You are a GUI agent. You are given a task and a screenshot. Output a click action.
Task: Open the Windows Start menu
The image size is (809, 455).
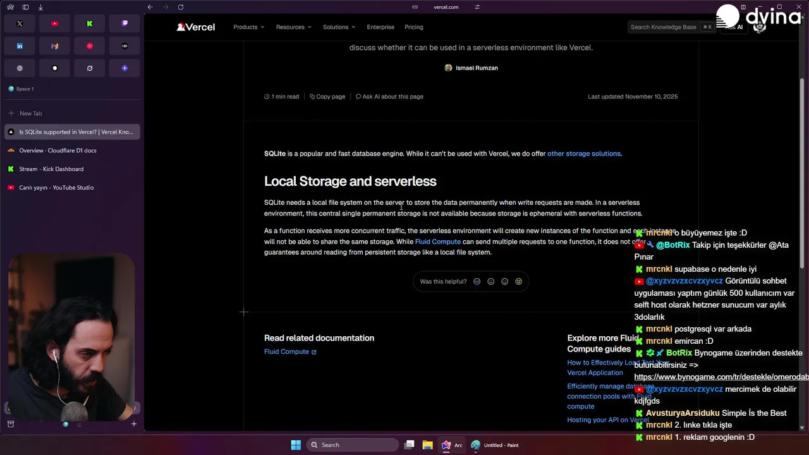click(296, 445)
